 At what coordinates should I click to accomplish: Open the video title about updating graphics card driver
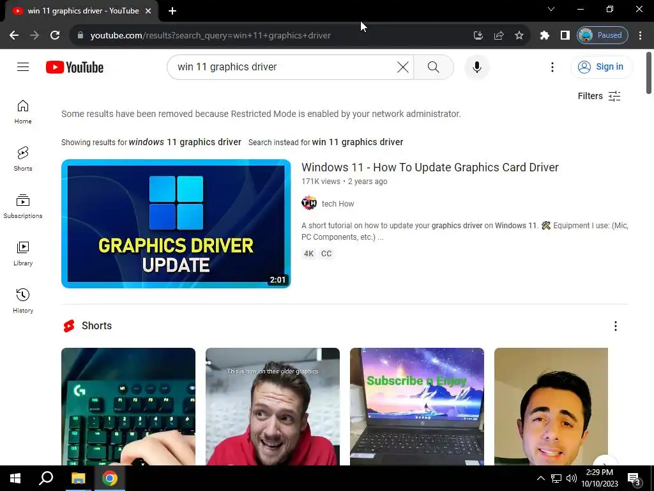(x=430, y=167)
